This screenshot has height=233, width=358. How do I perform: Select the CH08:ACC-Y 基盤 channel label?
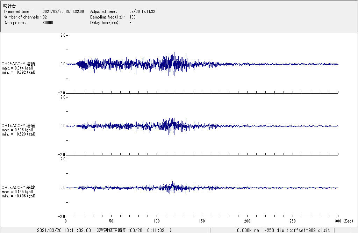[18, 188]
